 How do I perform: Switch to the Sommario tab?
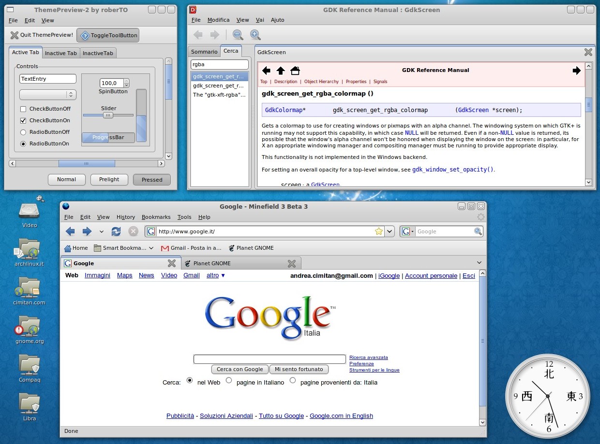pyautogui.click(x=204, y=52)
